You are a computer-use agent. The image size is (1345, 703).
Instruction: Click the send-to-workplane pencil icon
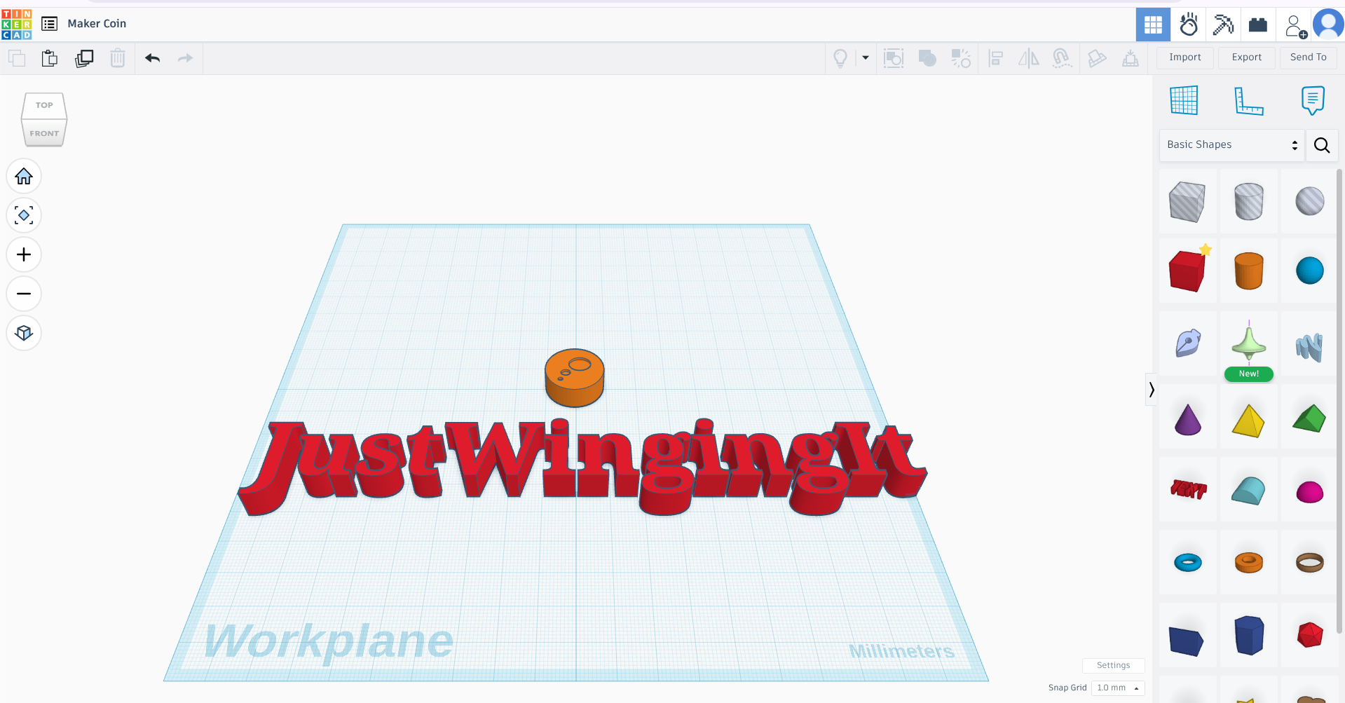click(x=1096, y=58)
